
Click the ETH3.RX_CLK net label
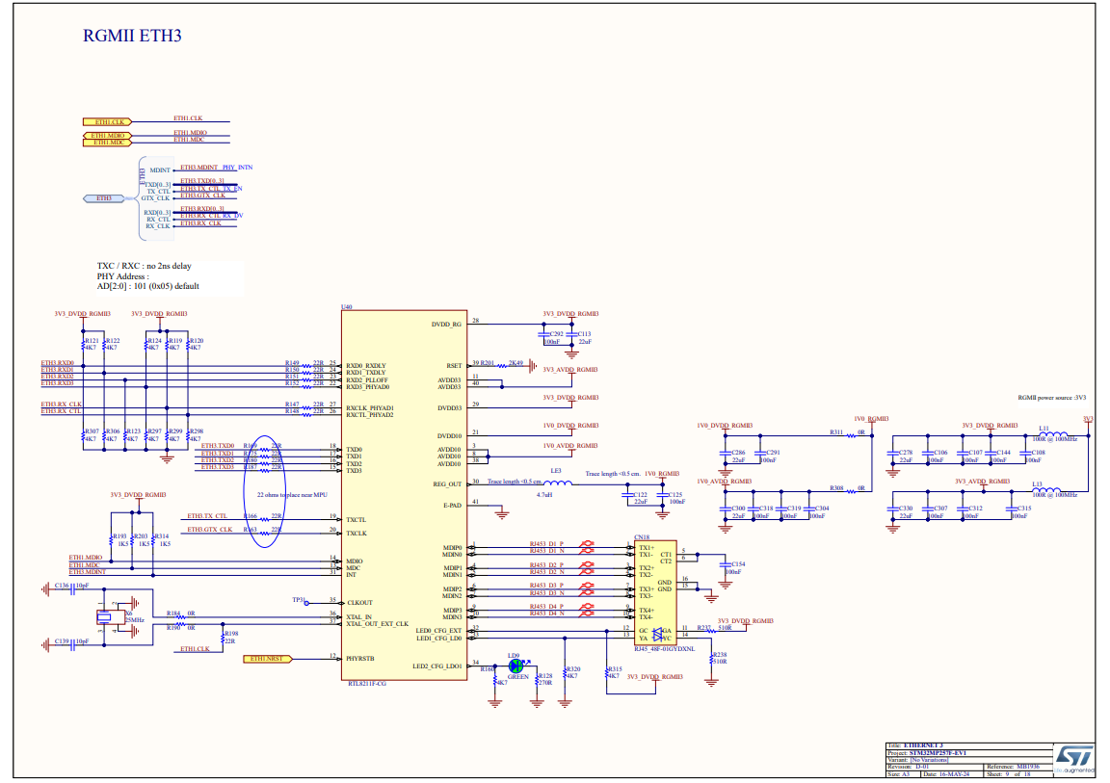point(61,405)
